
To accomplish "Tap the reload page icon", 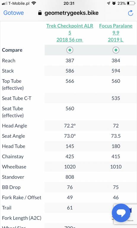I will pos(130,13).
